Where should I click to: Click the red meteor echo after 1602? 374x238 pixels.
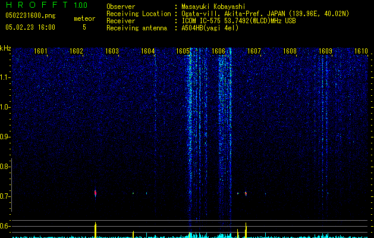pos(95,193)
